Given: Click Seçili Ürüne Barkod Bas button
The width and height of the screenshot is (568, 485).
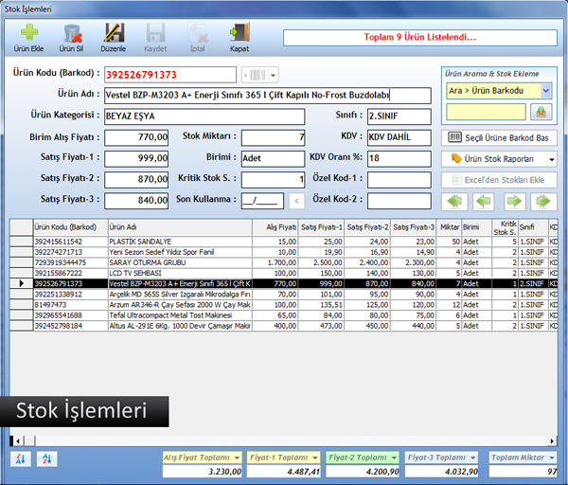Looking at the screenshot, I should coord(499,137).
